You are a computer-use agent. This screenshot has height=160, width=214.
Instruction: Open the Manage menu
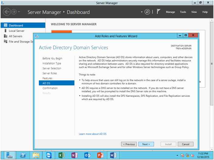(170, 12)
